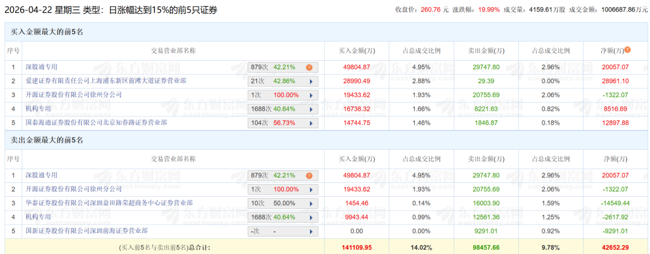This screenshot has height=254, width=650.
Task: Click the 卖出金额最大的前5名 section header
Action: tap(46, 140)
